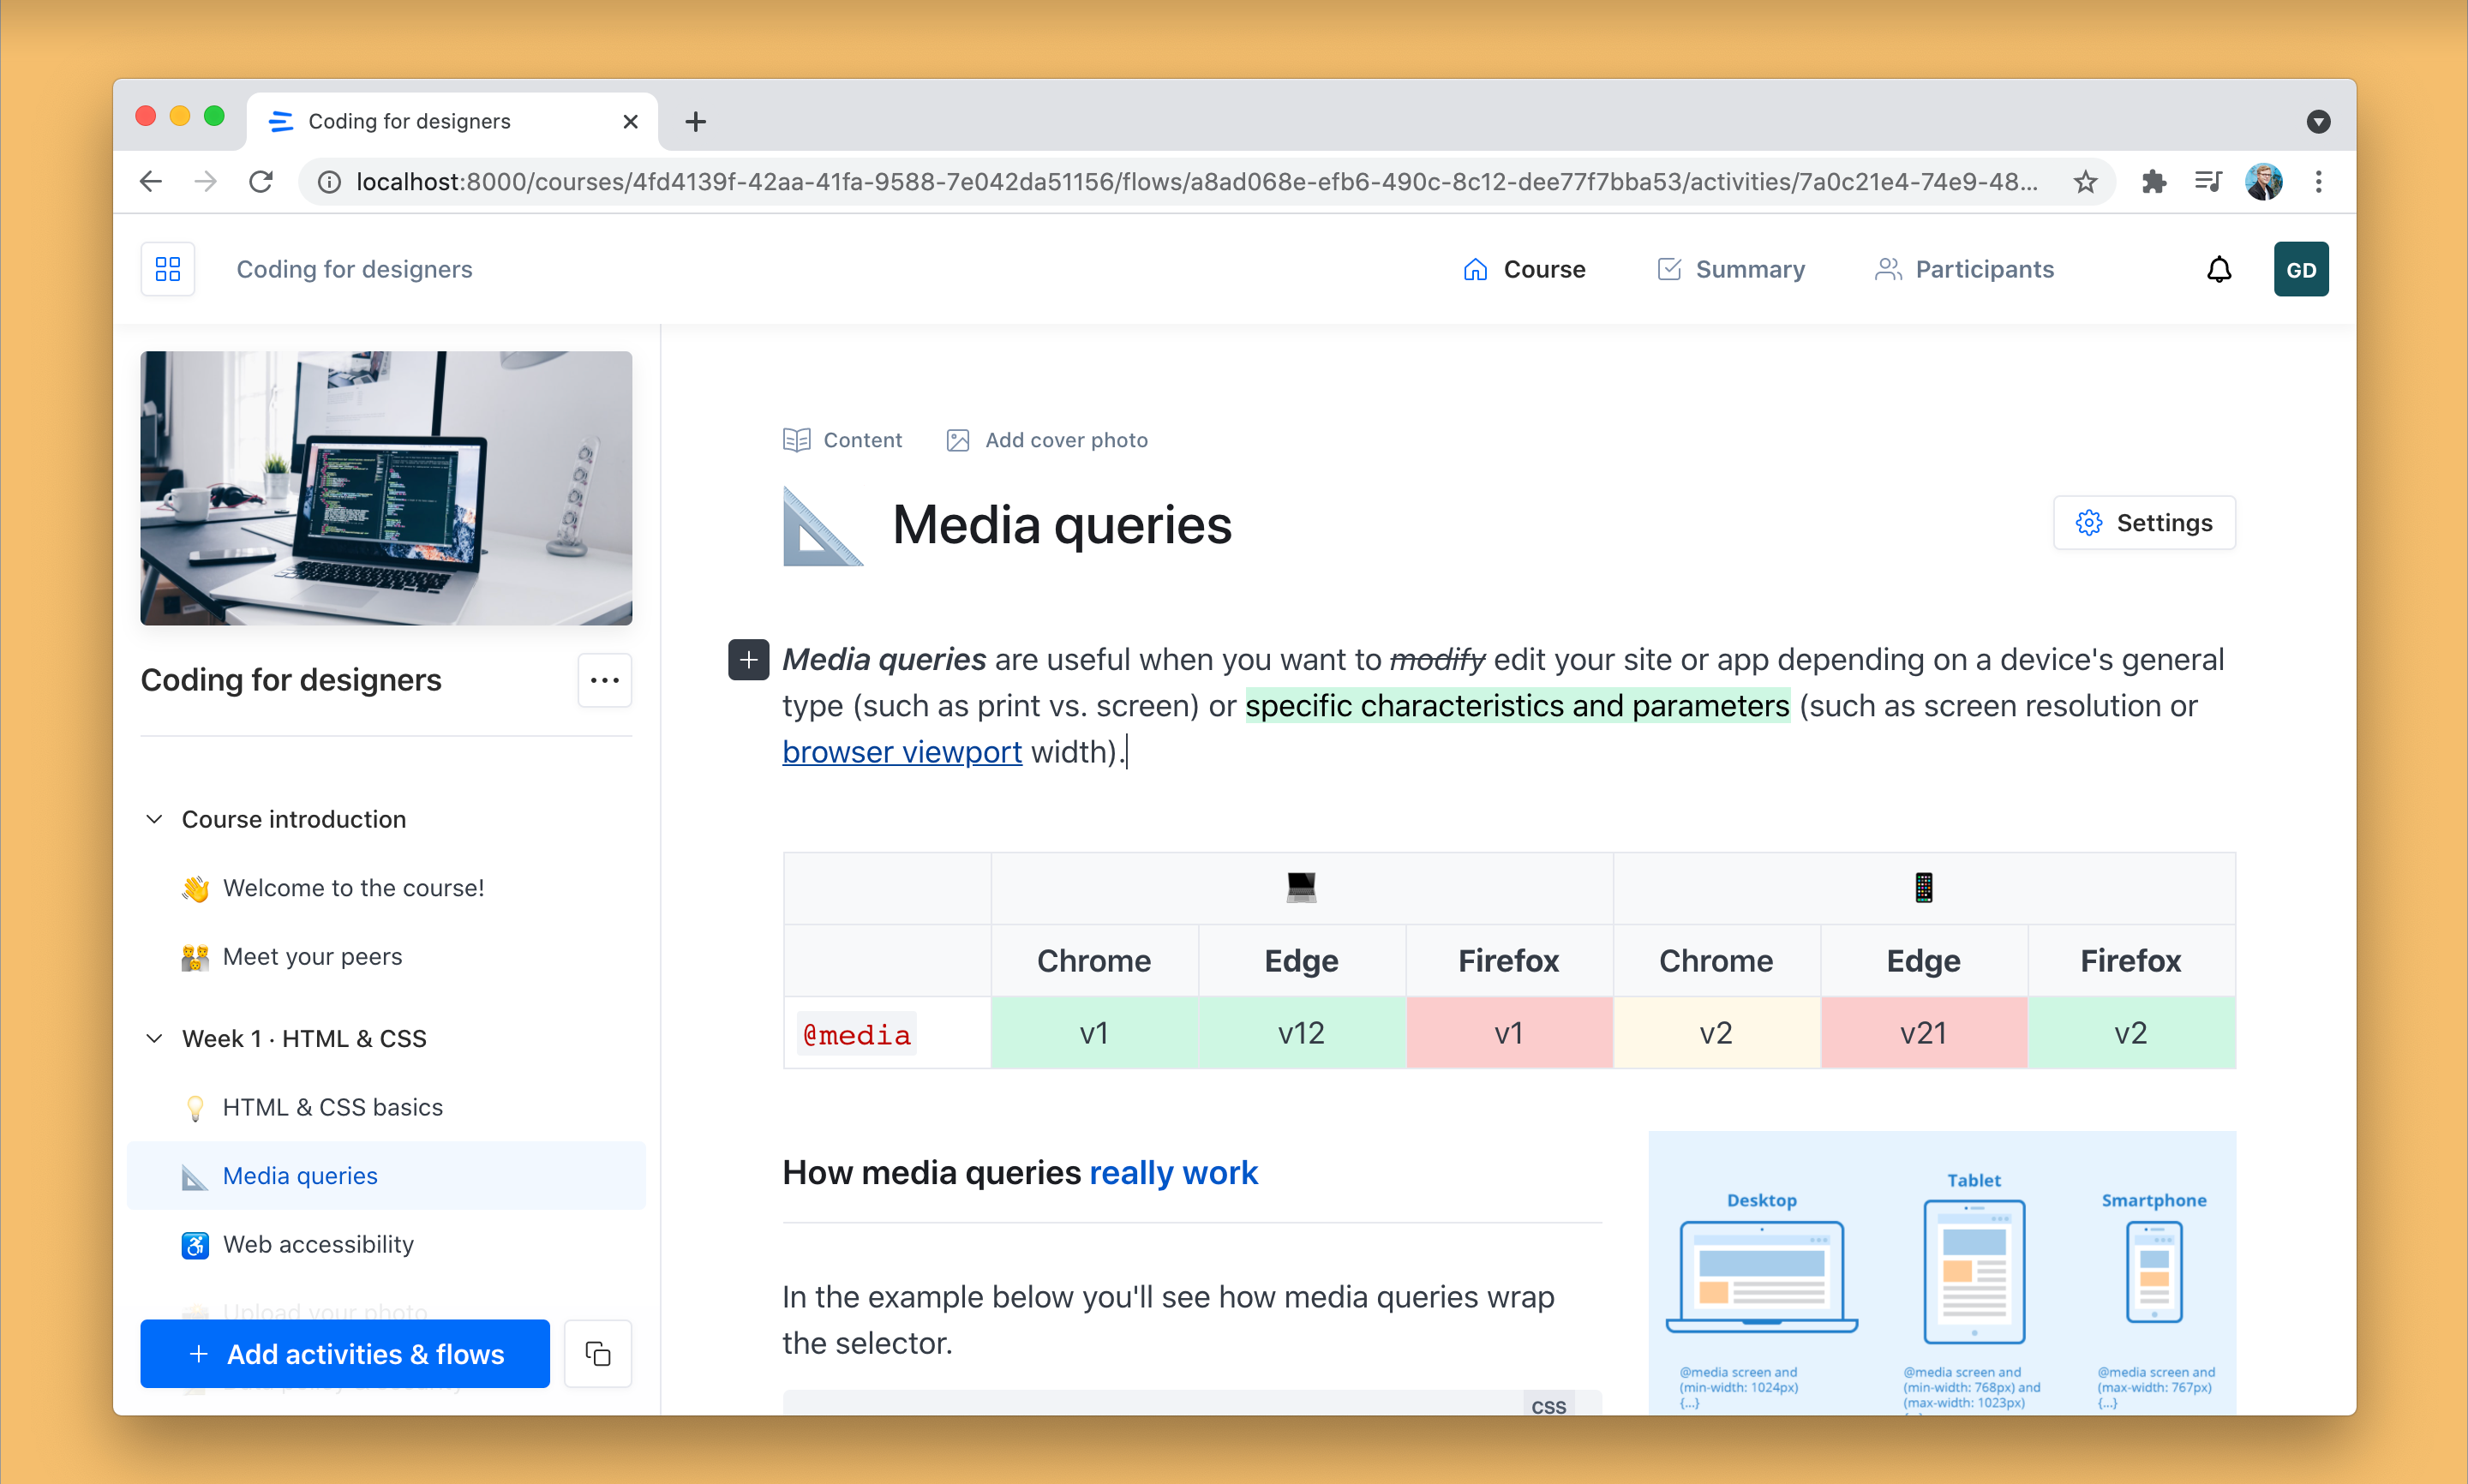Image resolution: width=2468 pixels, height=1484 pixels.
Task: Open GD user avatar menu
Action: 2301,269
